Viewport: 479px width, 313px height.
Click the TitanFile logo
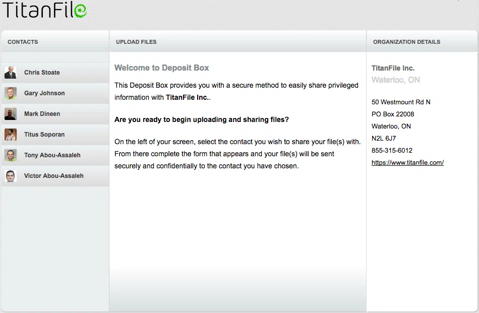tap(44, 10)
